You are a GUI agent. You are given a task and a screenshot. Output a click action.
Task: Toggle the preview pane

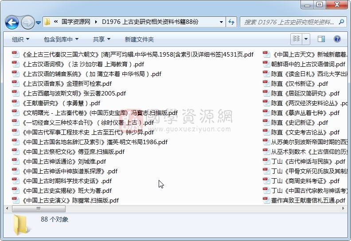click(x=321, y=39)
